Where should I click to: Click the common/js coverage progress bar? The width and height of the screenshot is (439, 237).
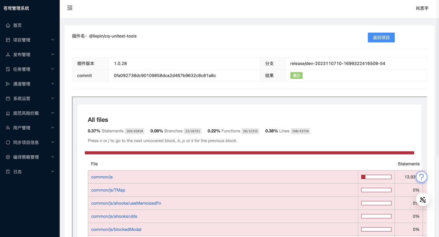pos(376,177)
